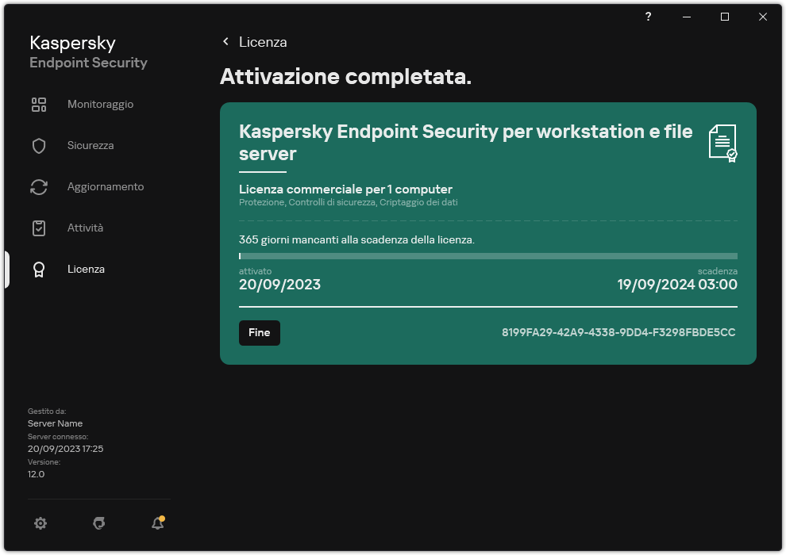Click the Aggiornamento refresh arrows icon

click(x=39, y=187)
